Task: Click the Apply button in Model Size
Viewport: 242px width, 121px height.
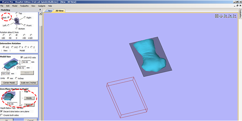Action: coord(27,73)
